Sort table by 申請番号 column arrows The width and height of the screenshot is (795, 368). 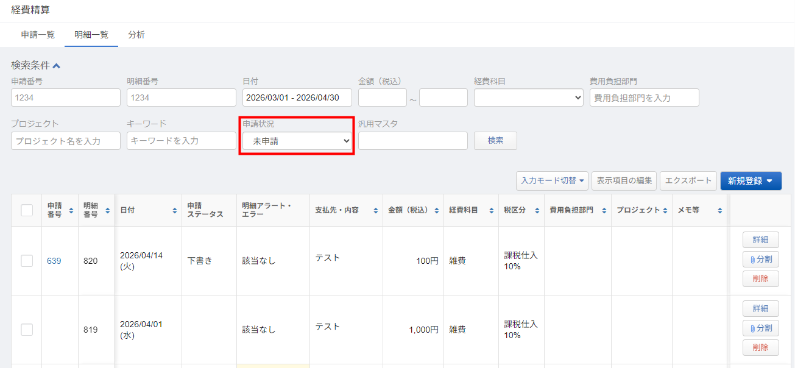tap(71, 210)
